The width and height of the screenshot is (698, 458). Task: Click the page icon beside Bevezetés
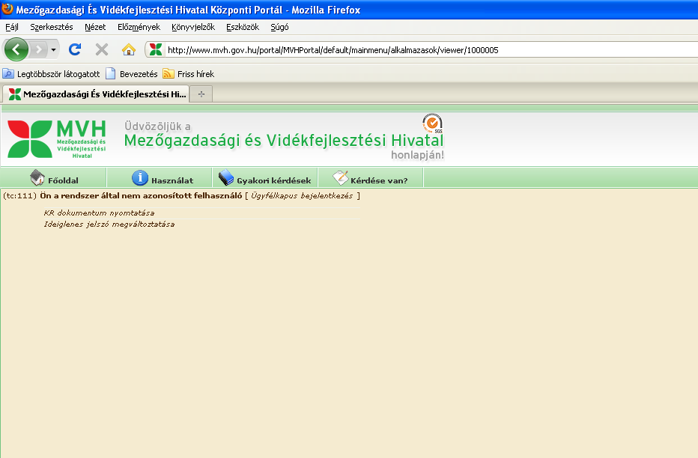pos(110,73)
